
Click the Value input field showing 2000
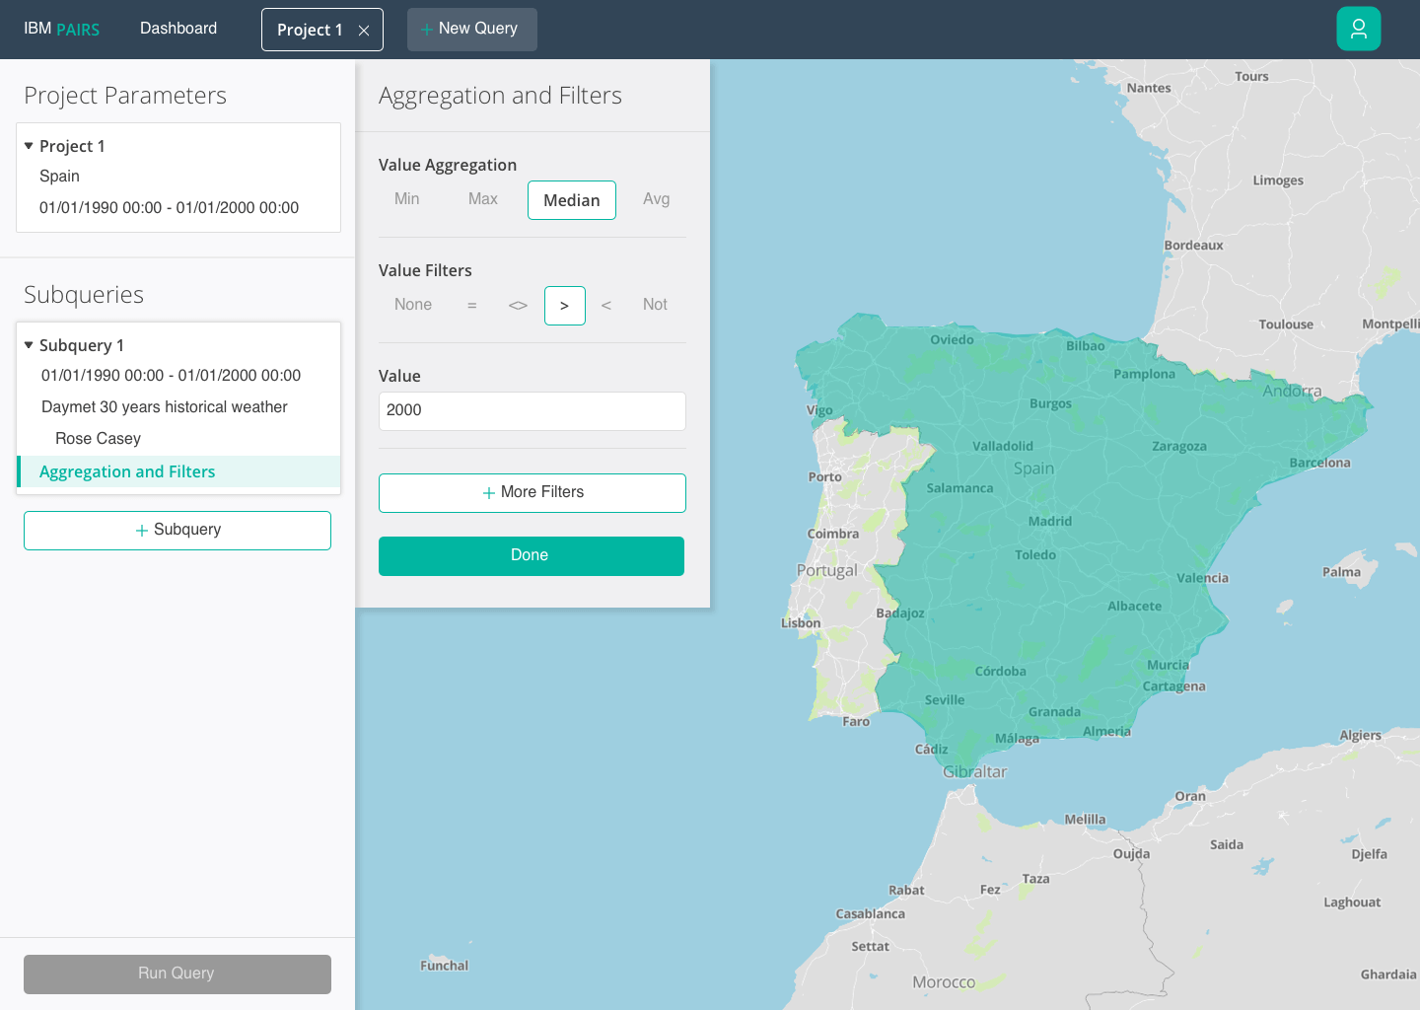point(532,410)
